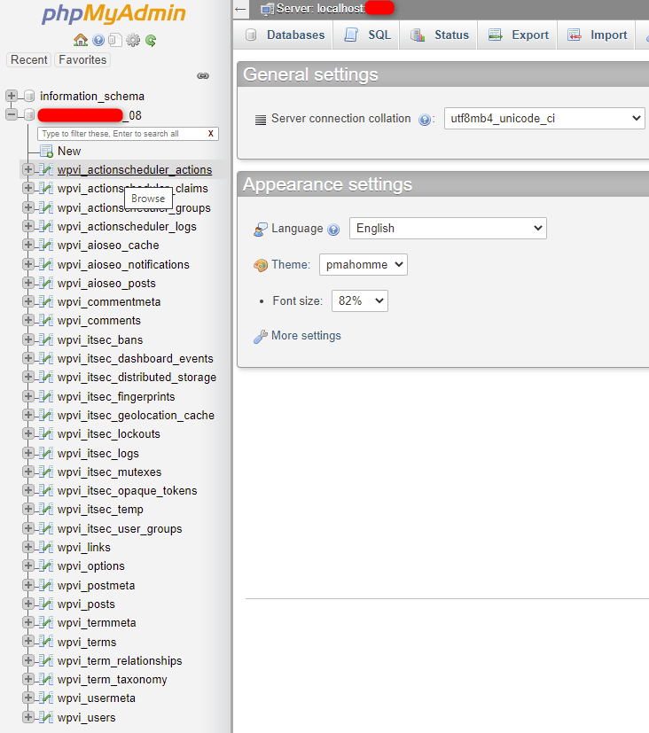The image size is (649, 733).
Task: Open the wpvi_termmeta table
Action: (97, 623)
